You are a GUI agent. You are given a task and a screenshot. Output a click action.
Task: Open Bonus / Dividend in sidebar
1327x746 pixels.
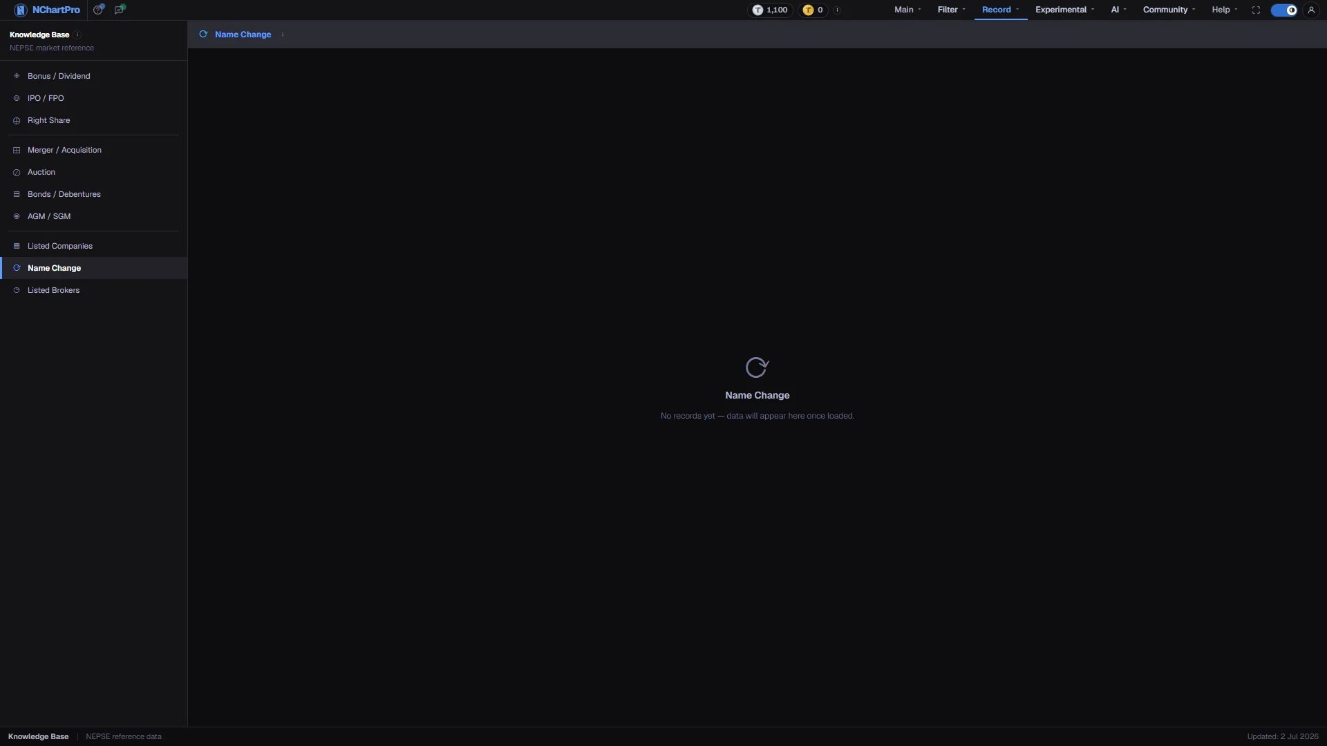[93, 76]
